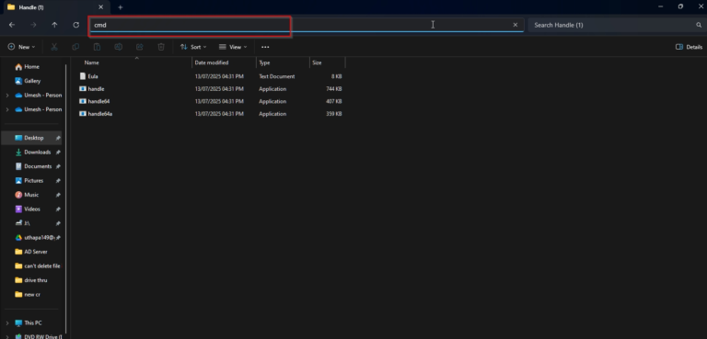Click the Copy icon in toolbar

click(x=75, y=47)
